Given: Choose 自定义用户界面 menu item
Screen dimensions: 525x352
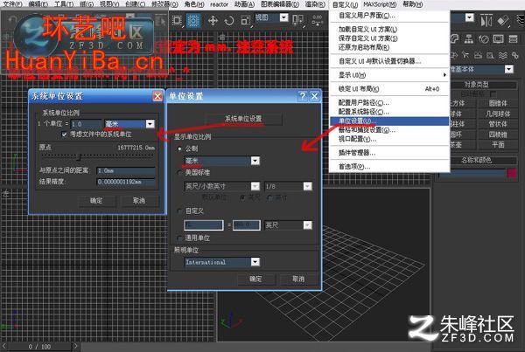Looking at the screenshot, I should 389,16.
